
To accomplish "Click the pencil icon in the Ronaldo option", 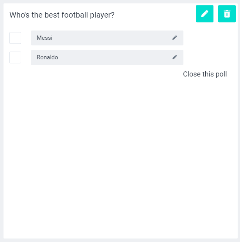I will point(174,57).
